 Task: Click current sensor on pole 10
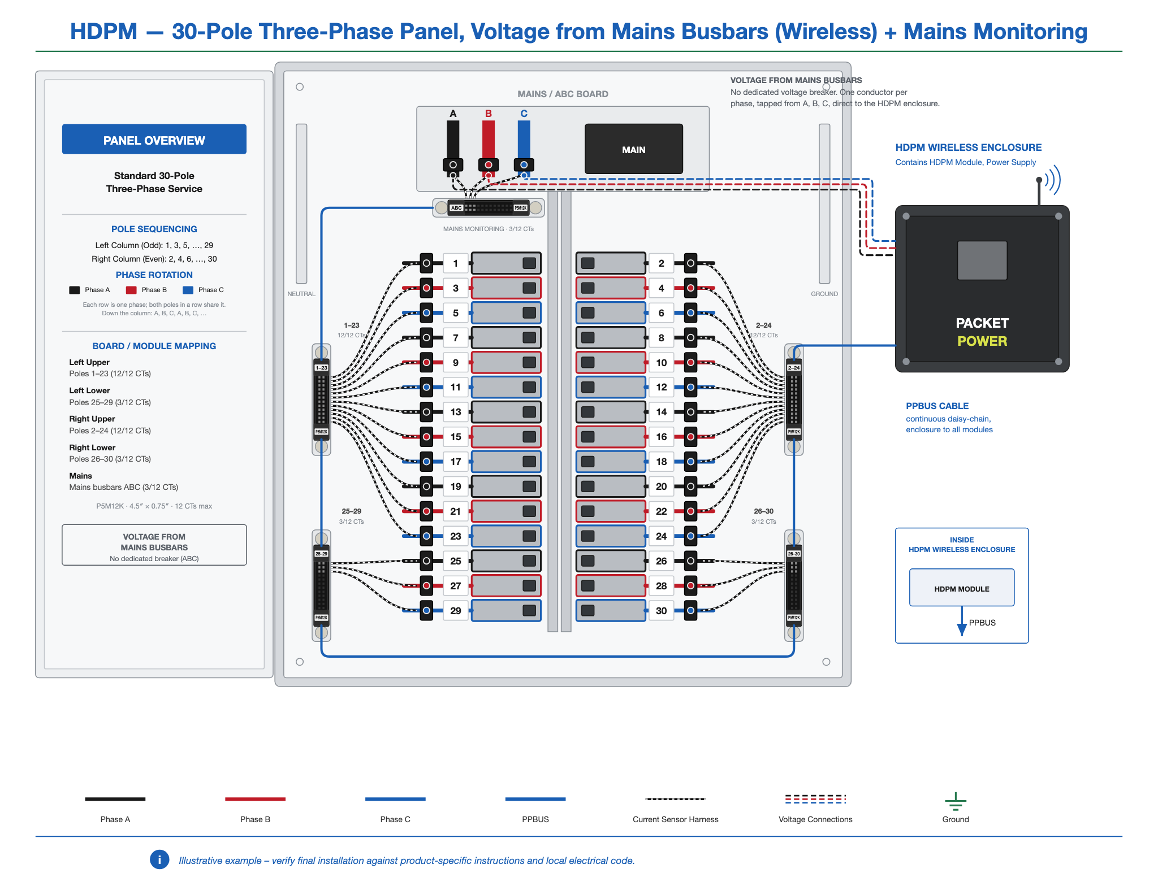coord(690,363)
